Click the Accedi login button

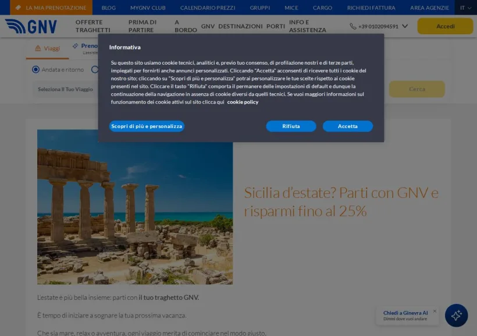pos(446,26)
